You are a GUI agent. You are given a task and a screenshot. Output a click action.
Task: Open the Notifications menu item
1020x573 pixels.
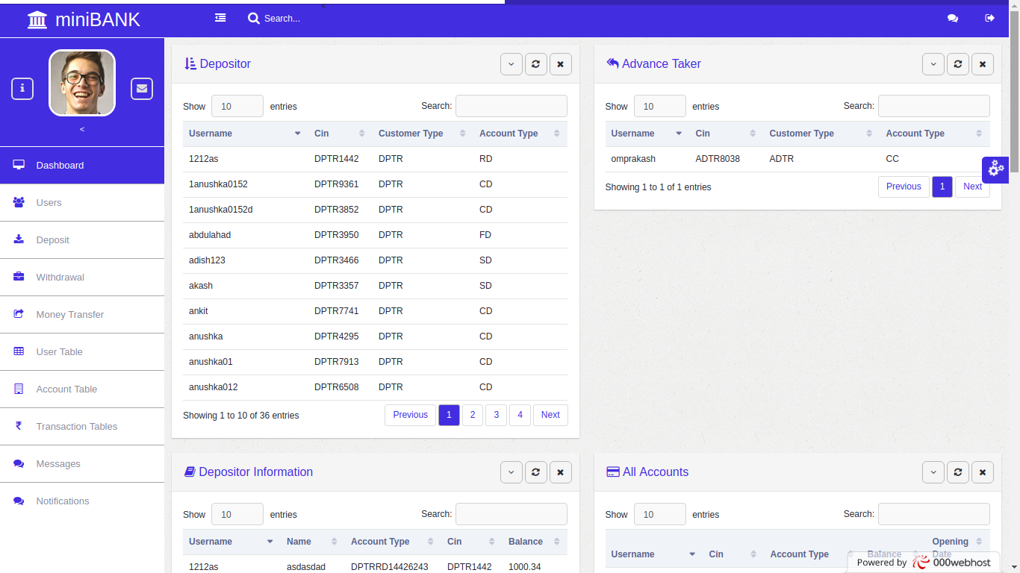pyautogui.click(x=82, y=501)
